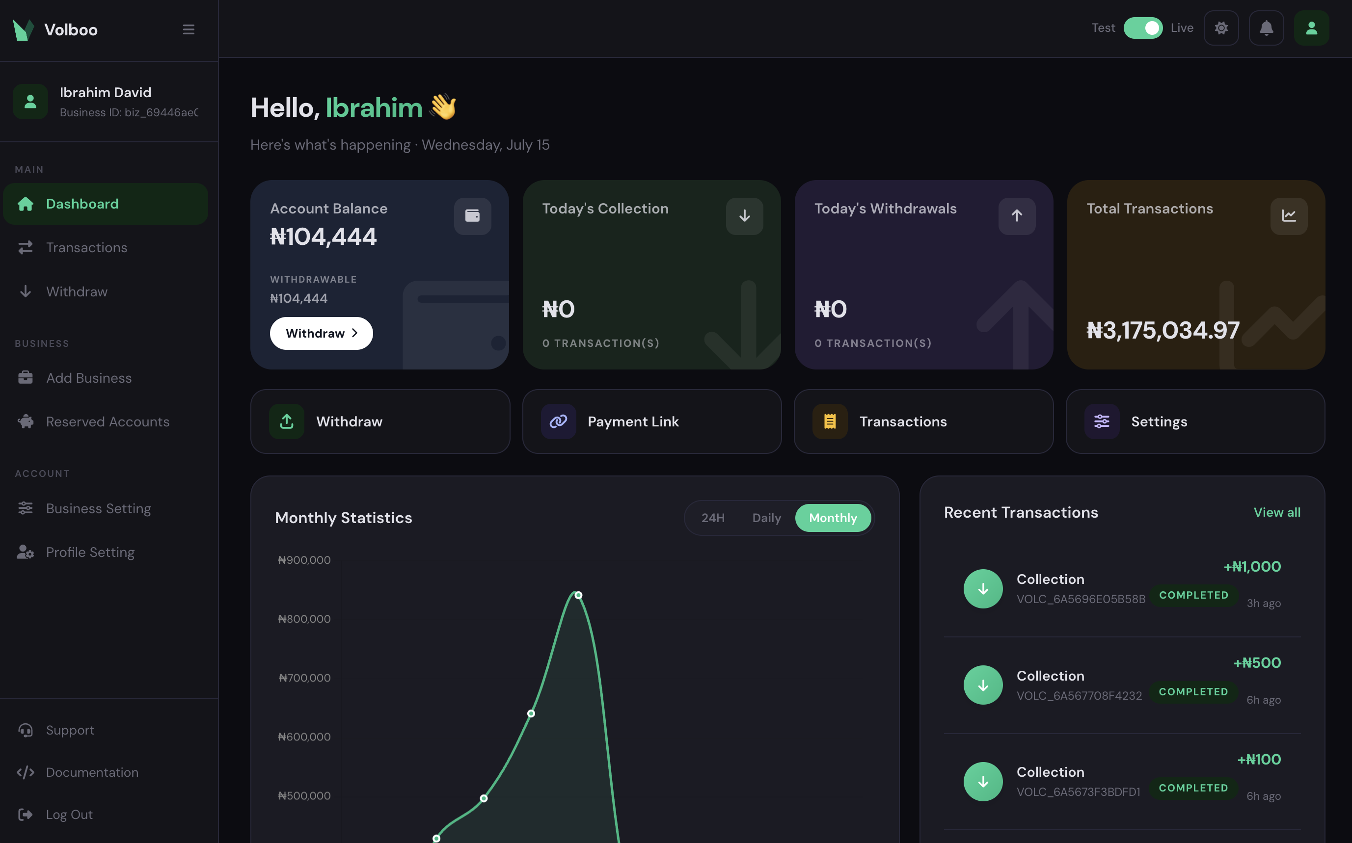The height and width of the screenshot is (843, 1352).
Task: Click the Dashboard home icon
Action: pos(25,204)
